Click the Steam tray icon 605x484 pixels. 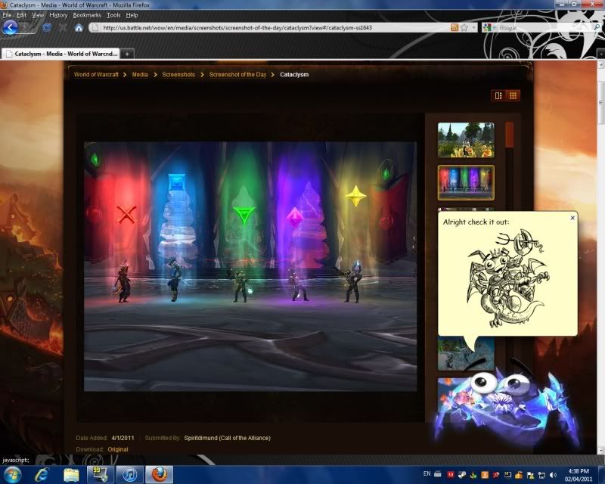click(x=462, y=475)
